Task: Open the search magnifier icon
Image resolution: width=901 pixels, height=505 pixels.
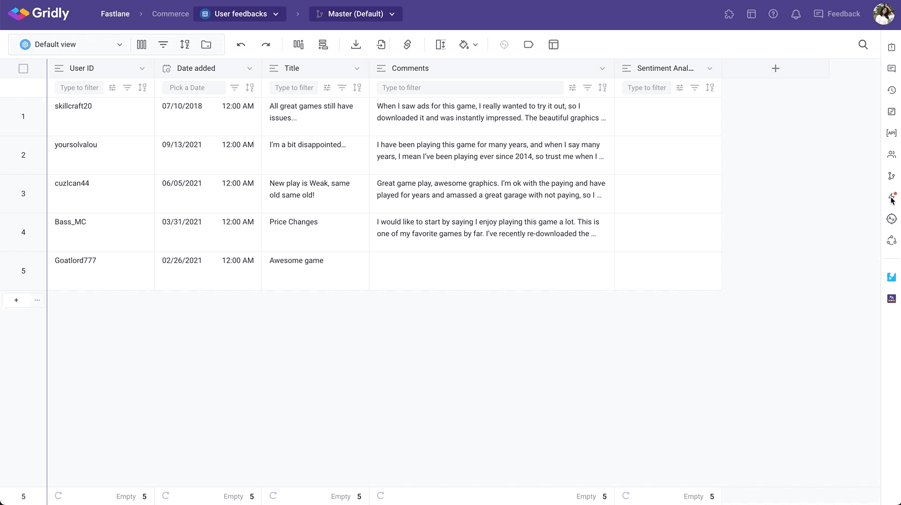Action: point(863,44)
